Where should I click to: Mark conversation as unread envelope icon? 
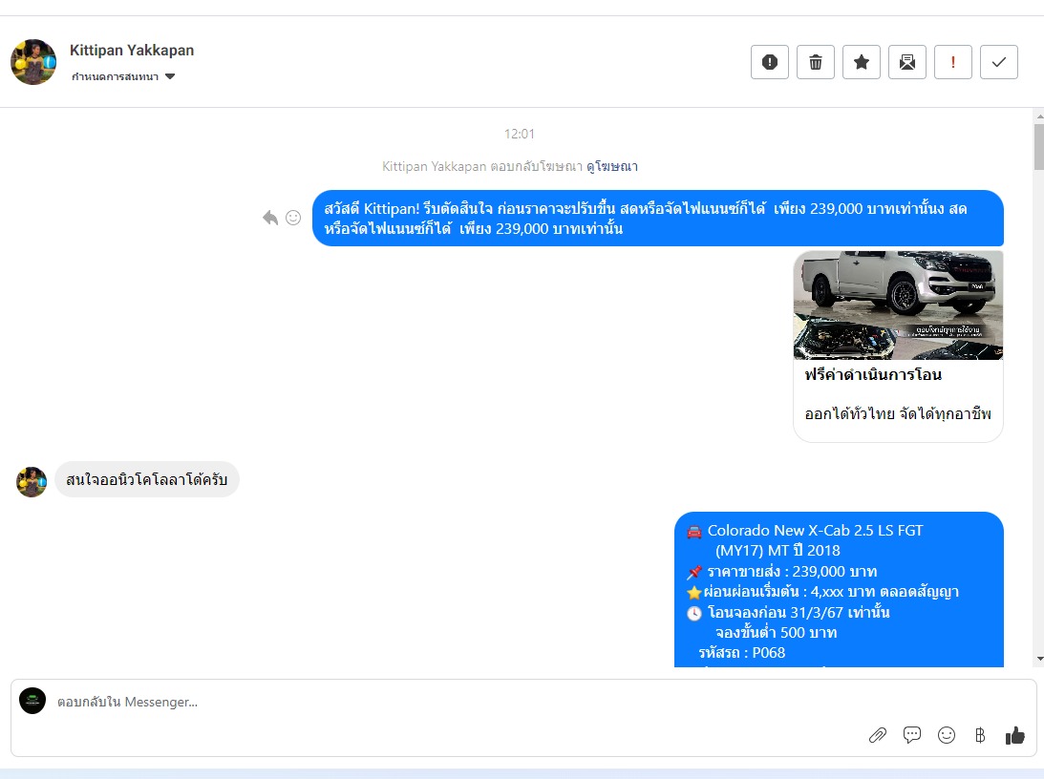907,62
